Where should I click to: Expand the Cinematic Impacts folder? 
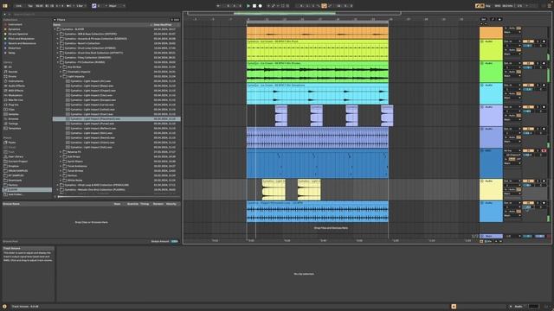point(61,72)
